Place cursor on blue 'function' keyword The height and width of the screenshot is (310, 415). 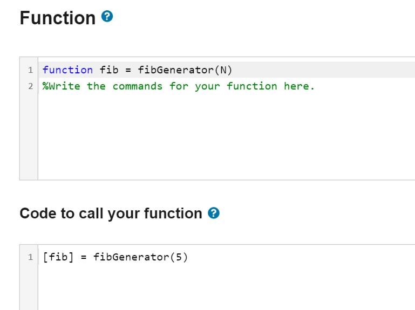pyautogui.click(x=68, y=70)
